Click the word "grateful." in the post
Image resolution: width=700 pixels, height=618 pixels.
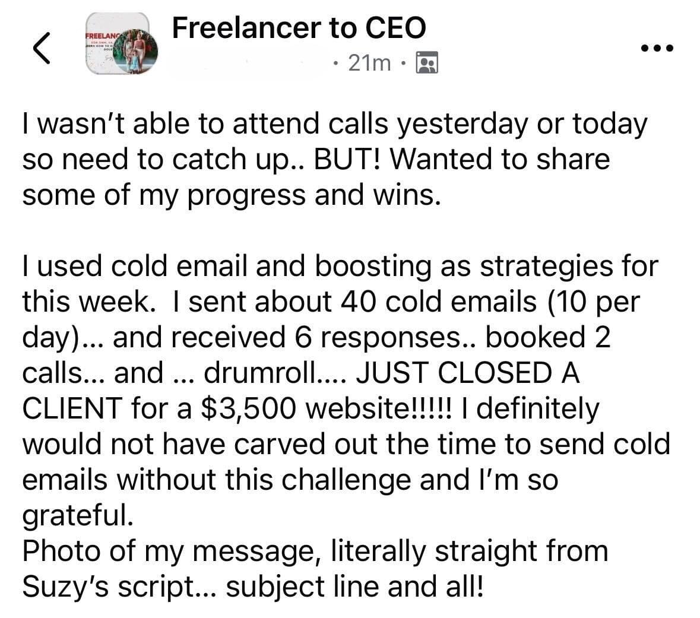pos(75,515)
